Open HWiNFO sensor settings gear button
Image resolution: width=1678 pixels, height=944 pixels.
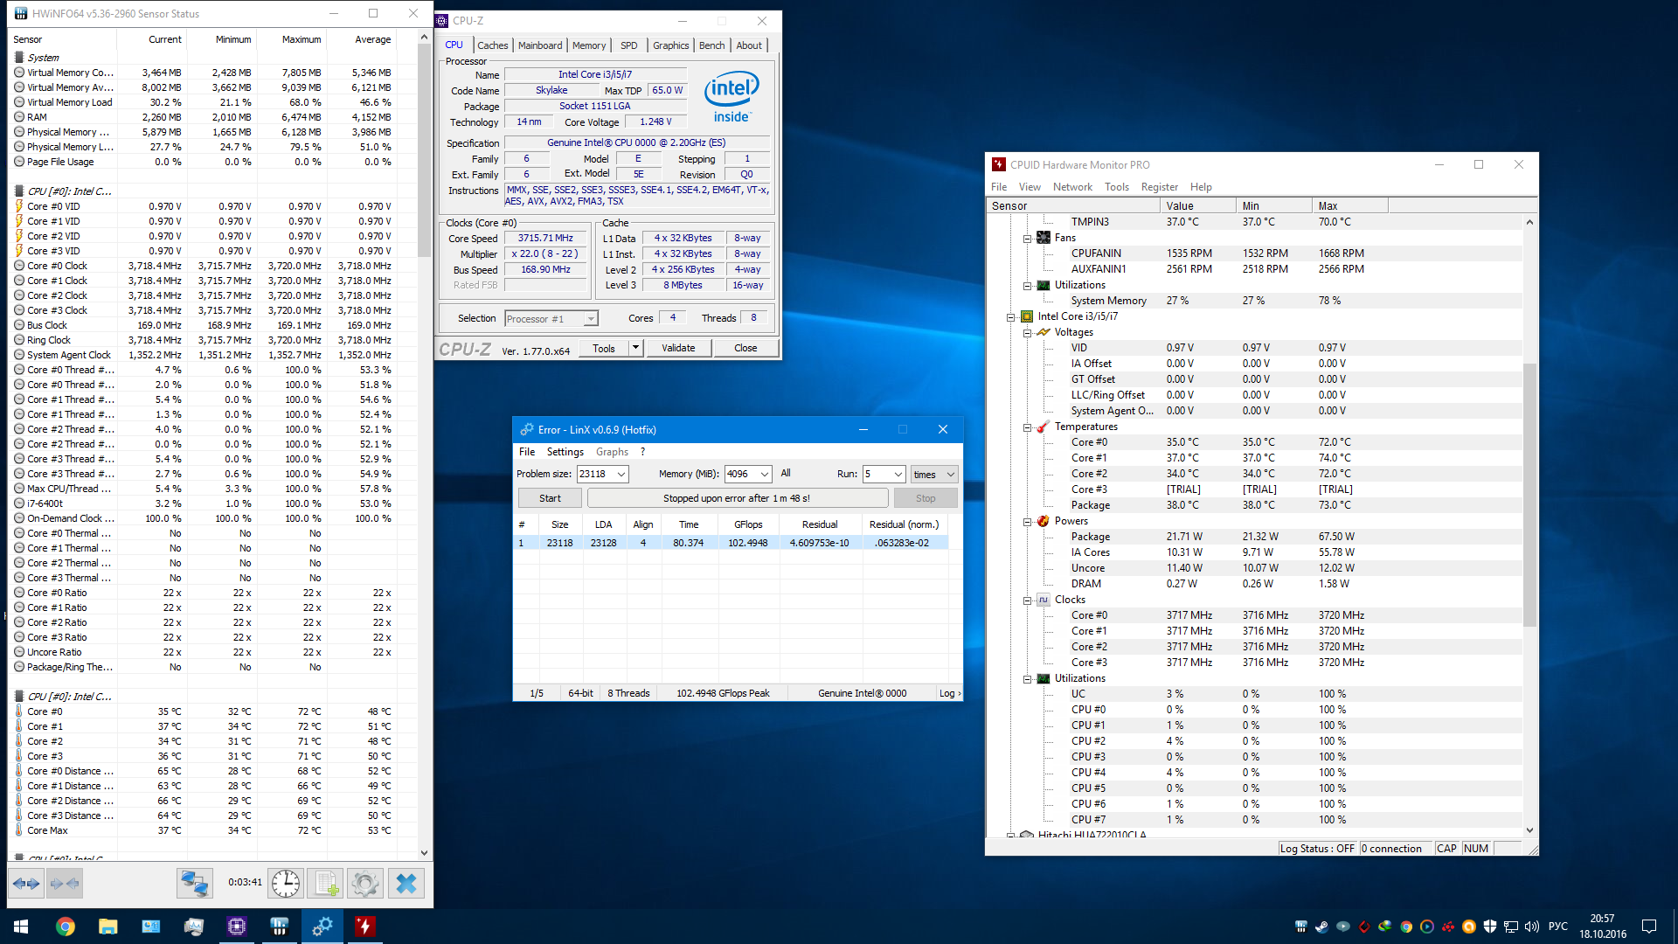pos(365,884)
